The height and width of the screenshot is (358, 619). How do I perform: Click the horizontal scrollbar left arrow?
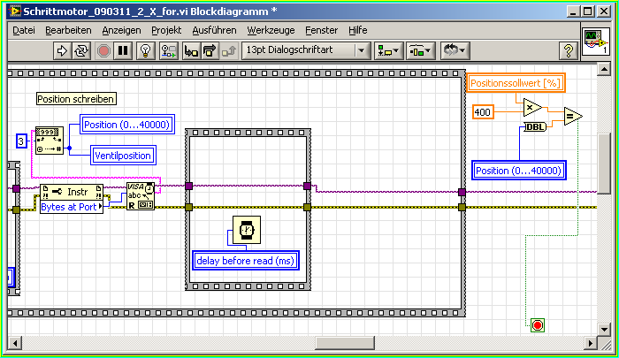15,343
